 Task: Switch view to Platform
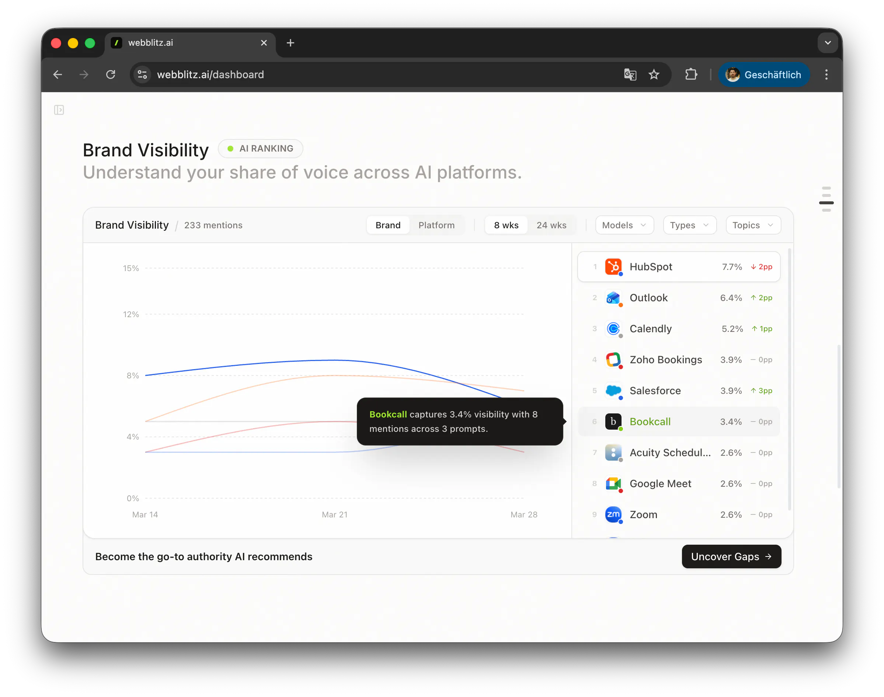pos(436,225)
